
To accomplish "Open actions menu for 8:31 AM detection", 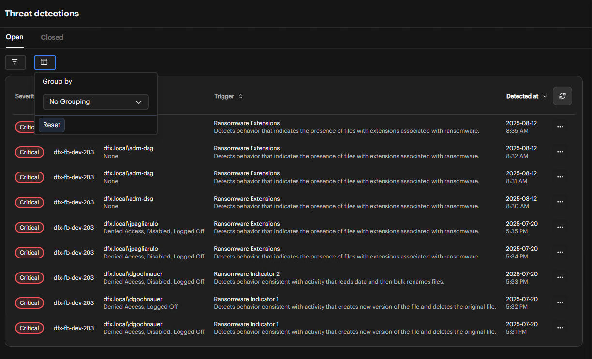I will click(x=560, y=177).
